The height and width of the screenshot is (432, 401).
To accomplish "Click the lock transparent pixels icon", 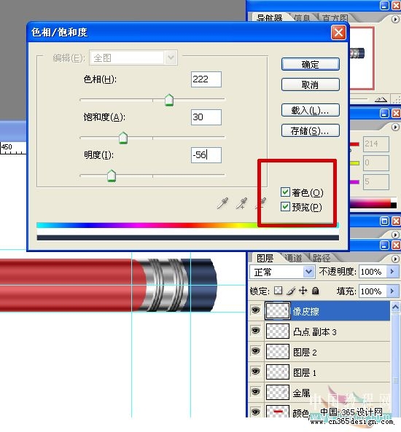I will [278, 291].
